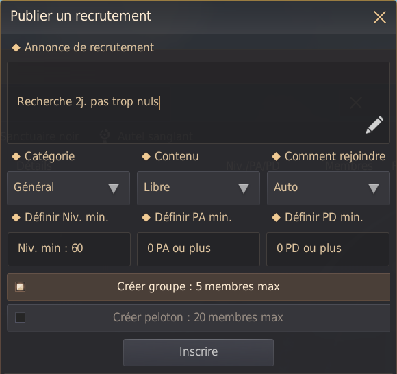397x374 pixels.
Task: Click the 0 PA ou plus field
Action: click(x=198, y=249)
